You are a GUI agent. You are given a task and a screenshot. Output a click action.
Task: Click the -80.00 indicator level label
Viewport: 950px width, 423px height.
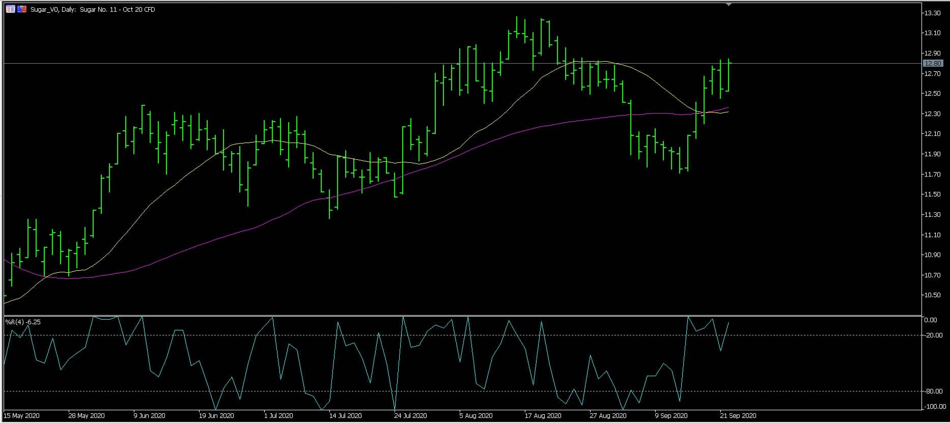point(933,391)
